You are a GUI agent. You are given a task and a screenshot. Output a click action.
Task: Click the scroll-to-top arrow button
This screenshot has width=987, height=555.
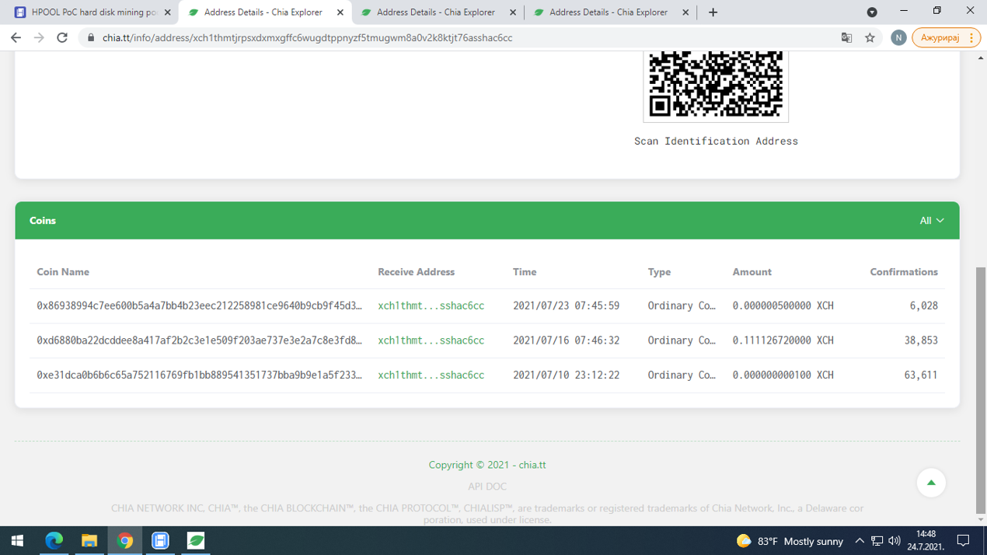931,483
